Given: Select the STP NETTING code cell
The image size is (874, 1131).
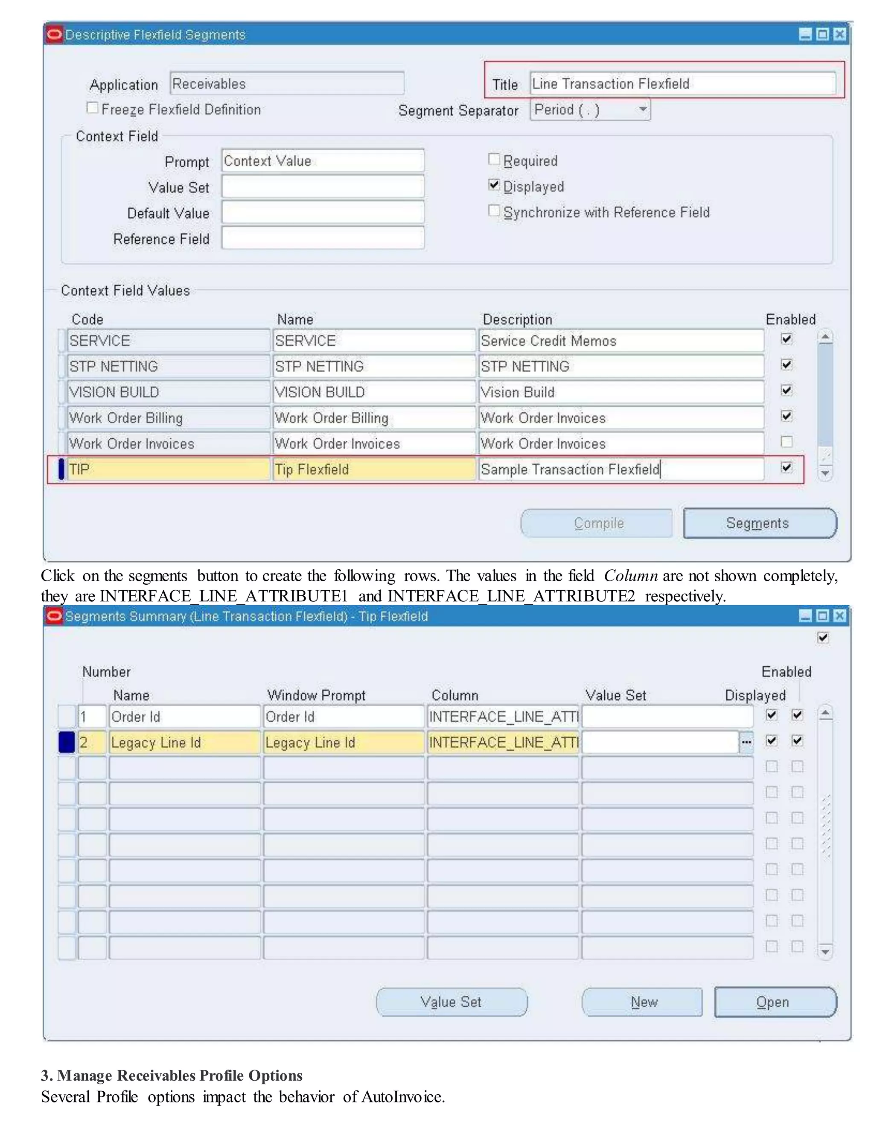Looking at the screenshot, I should click(x=169, y=366).
